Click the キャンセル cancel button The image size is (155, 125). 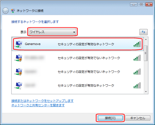tap(138, 118)
